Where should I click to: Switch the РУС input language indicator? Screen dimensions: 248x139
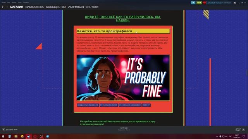tap(230, 136)
